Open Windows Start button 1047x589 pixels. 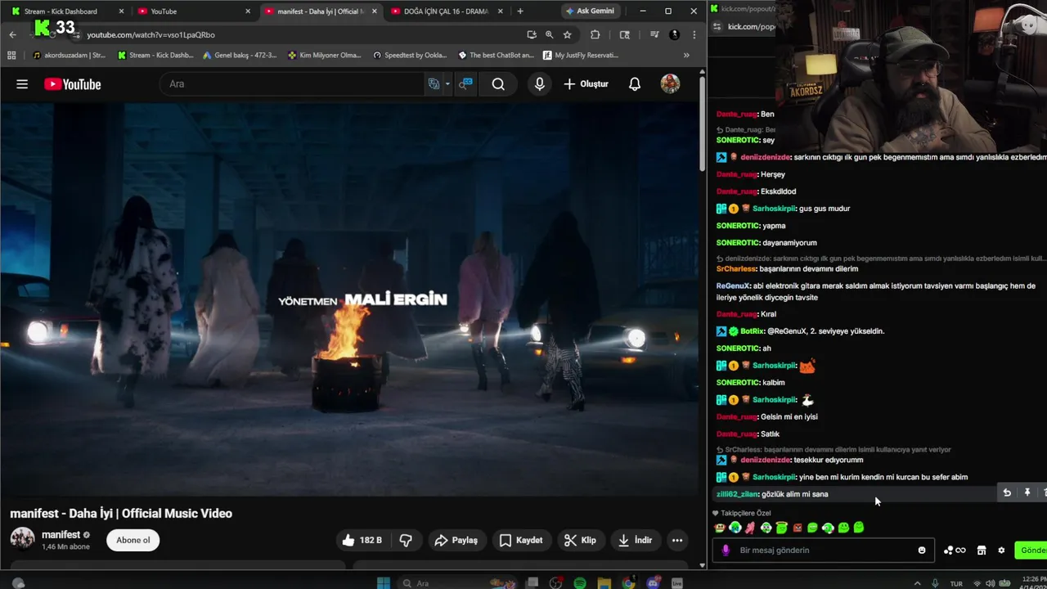point(384,583)
